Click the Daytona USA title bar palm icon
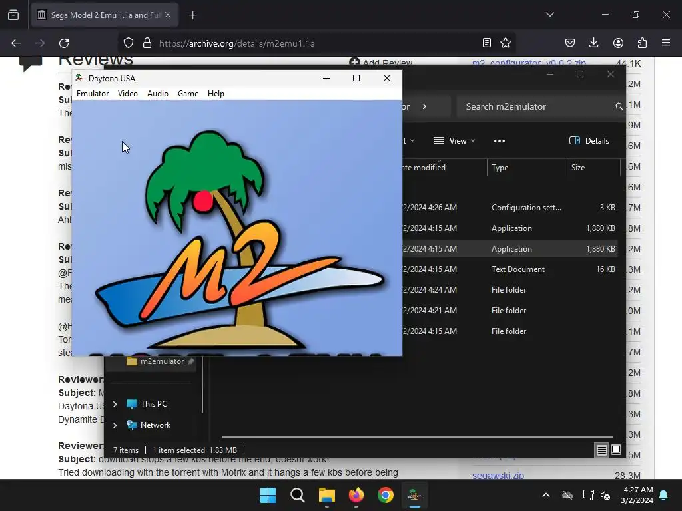This screenshot has height=511, width=682. coord(79,78)
